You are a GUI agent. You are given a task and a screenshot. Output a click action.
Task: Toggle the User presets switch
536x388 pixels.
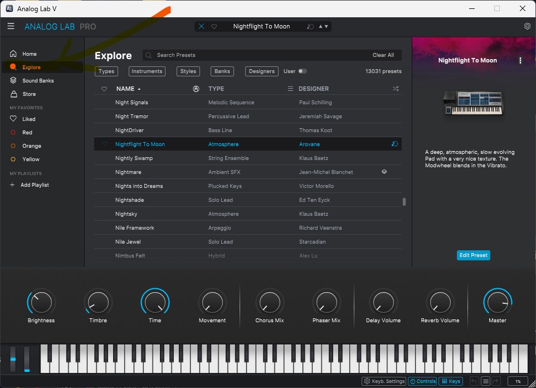[302, 71]
